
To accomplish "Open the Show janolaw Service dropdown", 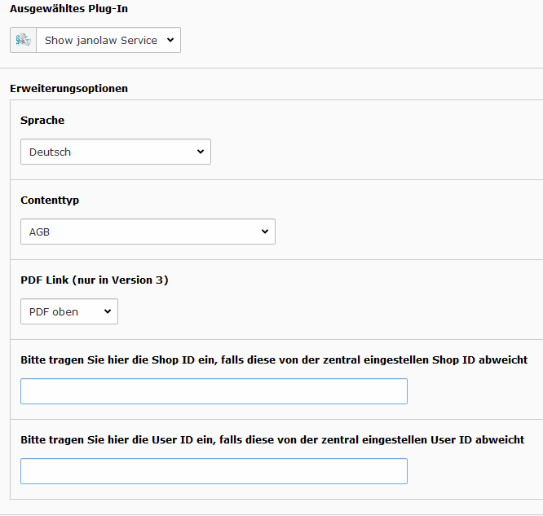I will pyautogui.click(x=108, y=40).
